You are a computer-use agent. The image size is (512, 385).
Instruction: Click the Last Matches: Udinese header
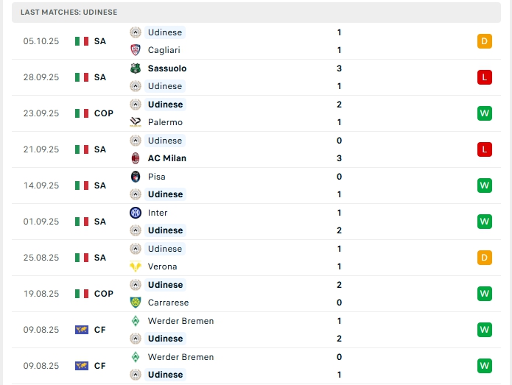tap(69, 13)
